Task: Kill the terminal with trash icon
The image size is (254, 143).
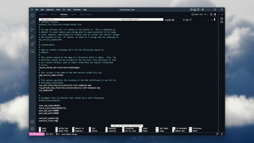Action: point(215,14)
